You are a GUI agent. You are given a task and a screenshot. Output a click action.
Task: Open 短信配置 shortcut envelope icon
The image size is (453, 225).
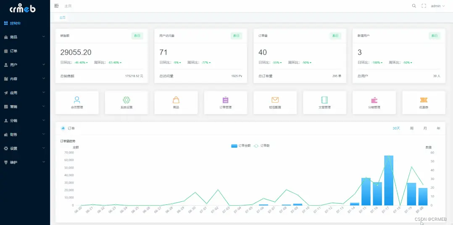(x=275, y=100)
